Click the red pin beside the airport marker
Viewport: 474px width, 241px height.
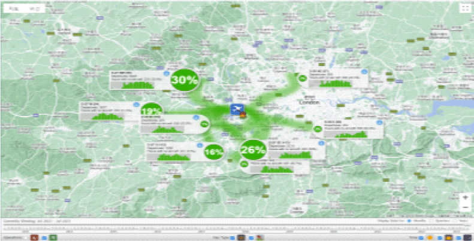click(243, 115)
